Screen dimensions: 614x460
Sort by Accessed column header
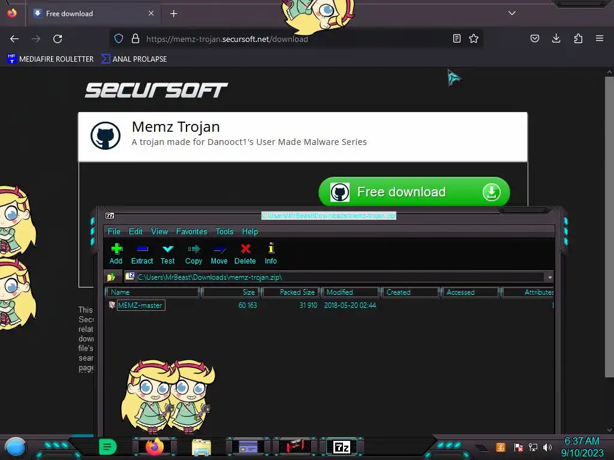470,292
